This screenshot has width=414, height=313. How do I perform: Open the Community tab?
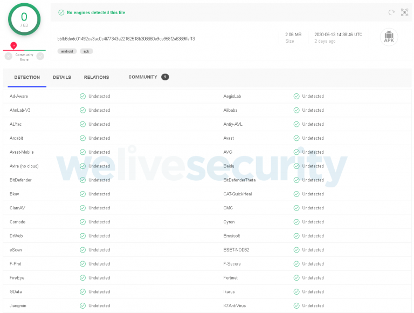pyautogui.click(x=143, y=77)
